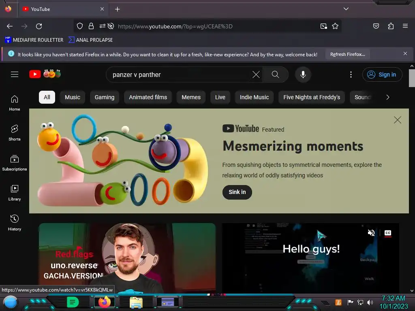The height and width of the screenshot is (311, 415).
Task: Open the Red flags uno reverse video thumbnail
Action: (x=127, y=258)
